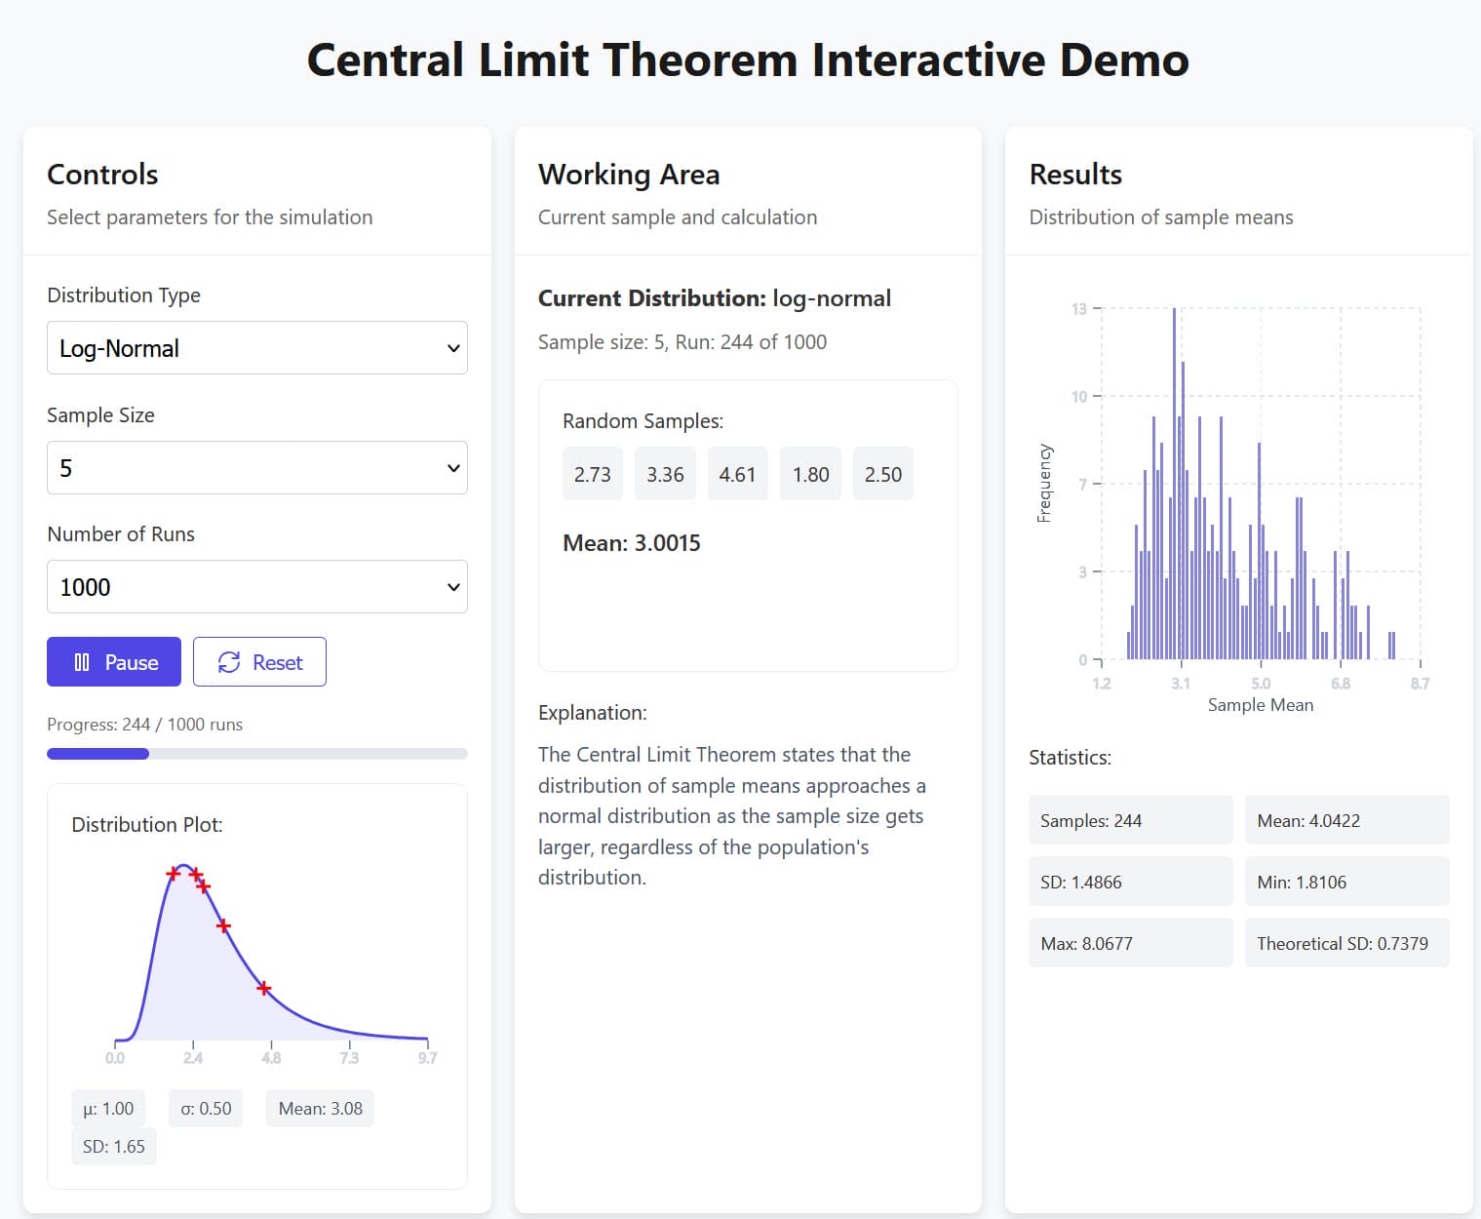Click the sample value 4.61 chip

737,474
